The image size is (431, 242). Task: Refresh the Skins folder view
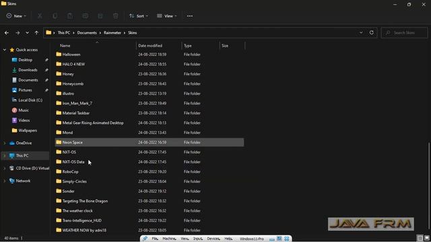point(371,33)
